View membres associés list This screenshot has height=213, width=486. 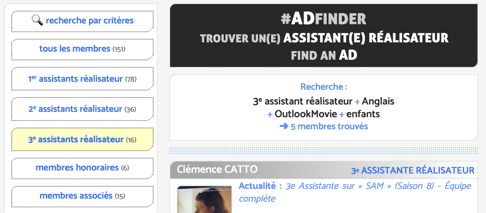pyautogui.click(x=82, y=196)
